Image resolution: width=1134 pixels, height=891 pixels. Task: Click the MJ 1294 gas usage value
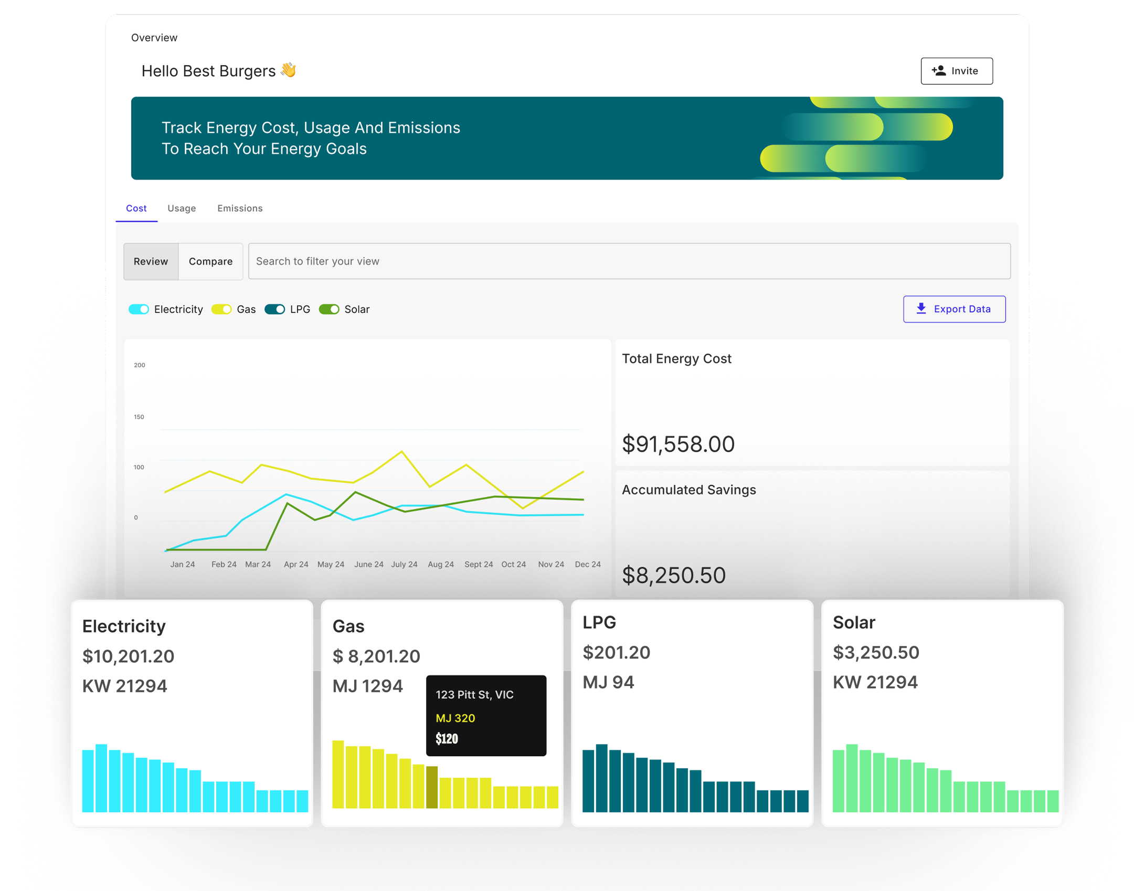point(367,686)
